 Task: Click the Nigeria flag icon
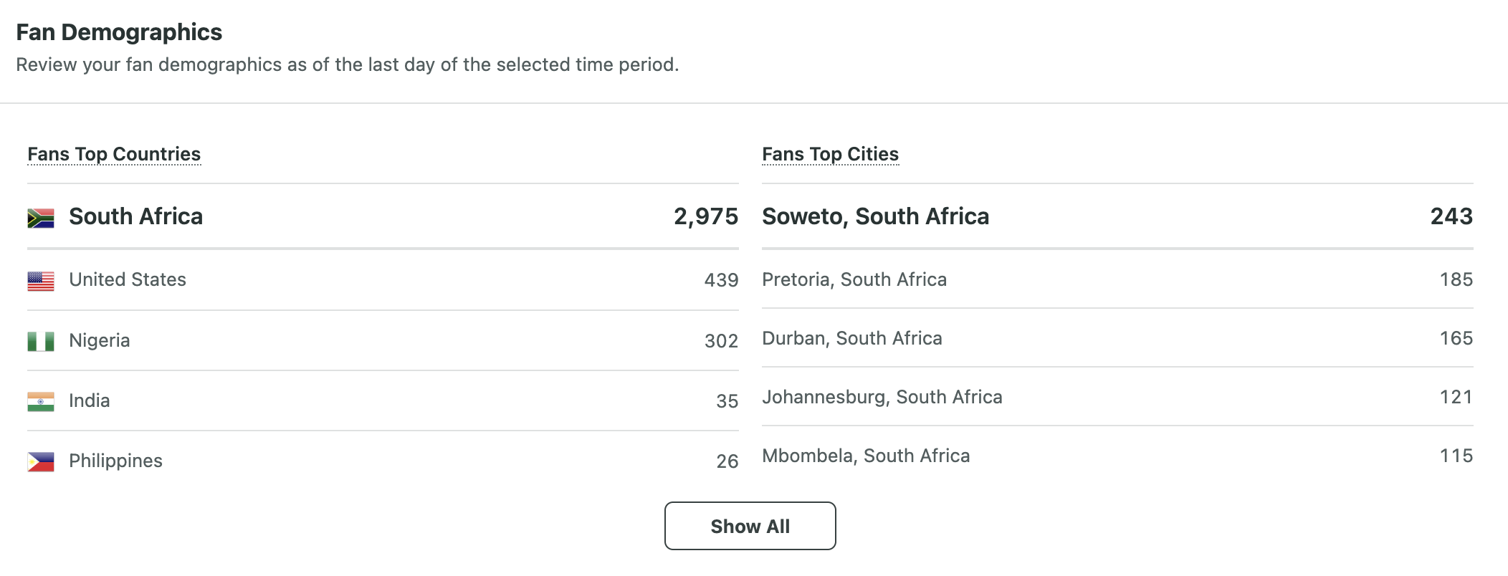[x=41, y=342]
